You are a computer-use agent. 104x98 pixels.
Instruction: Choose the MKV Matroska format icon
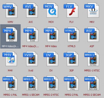coord(92,10)
